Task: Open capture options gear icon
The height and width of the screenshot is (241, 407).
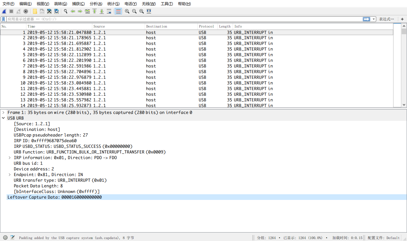Action: coord(26,11)
